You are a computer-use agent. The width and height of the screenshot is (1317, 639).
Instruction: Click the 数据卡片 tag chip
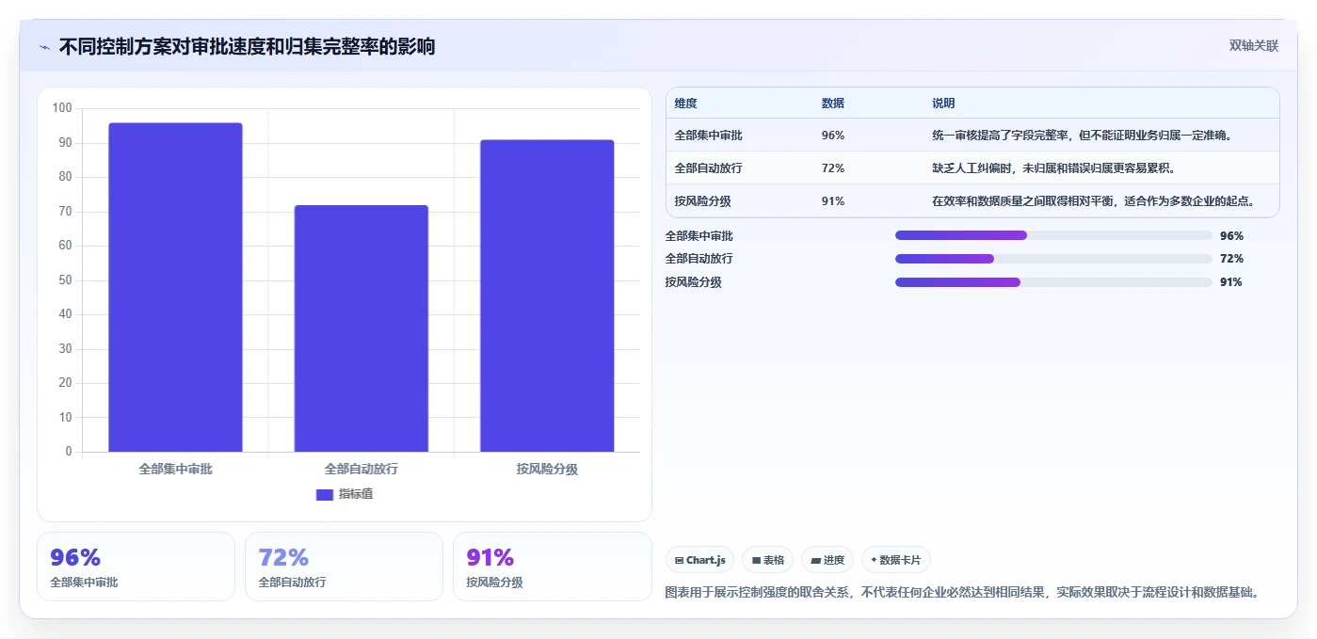click(x=896, y=560)
